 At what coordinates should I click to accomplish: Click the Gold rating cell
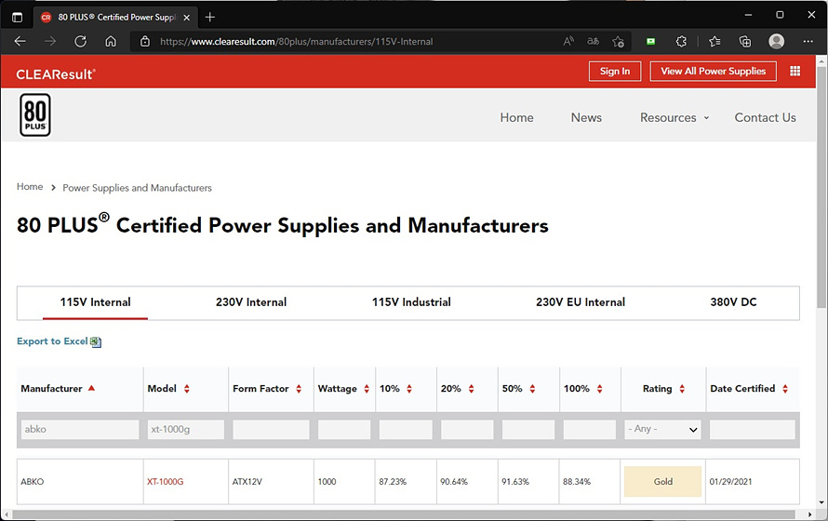(x=662, y=481)
